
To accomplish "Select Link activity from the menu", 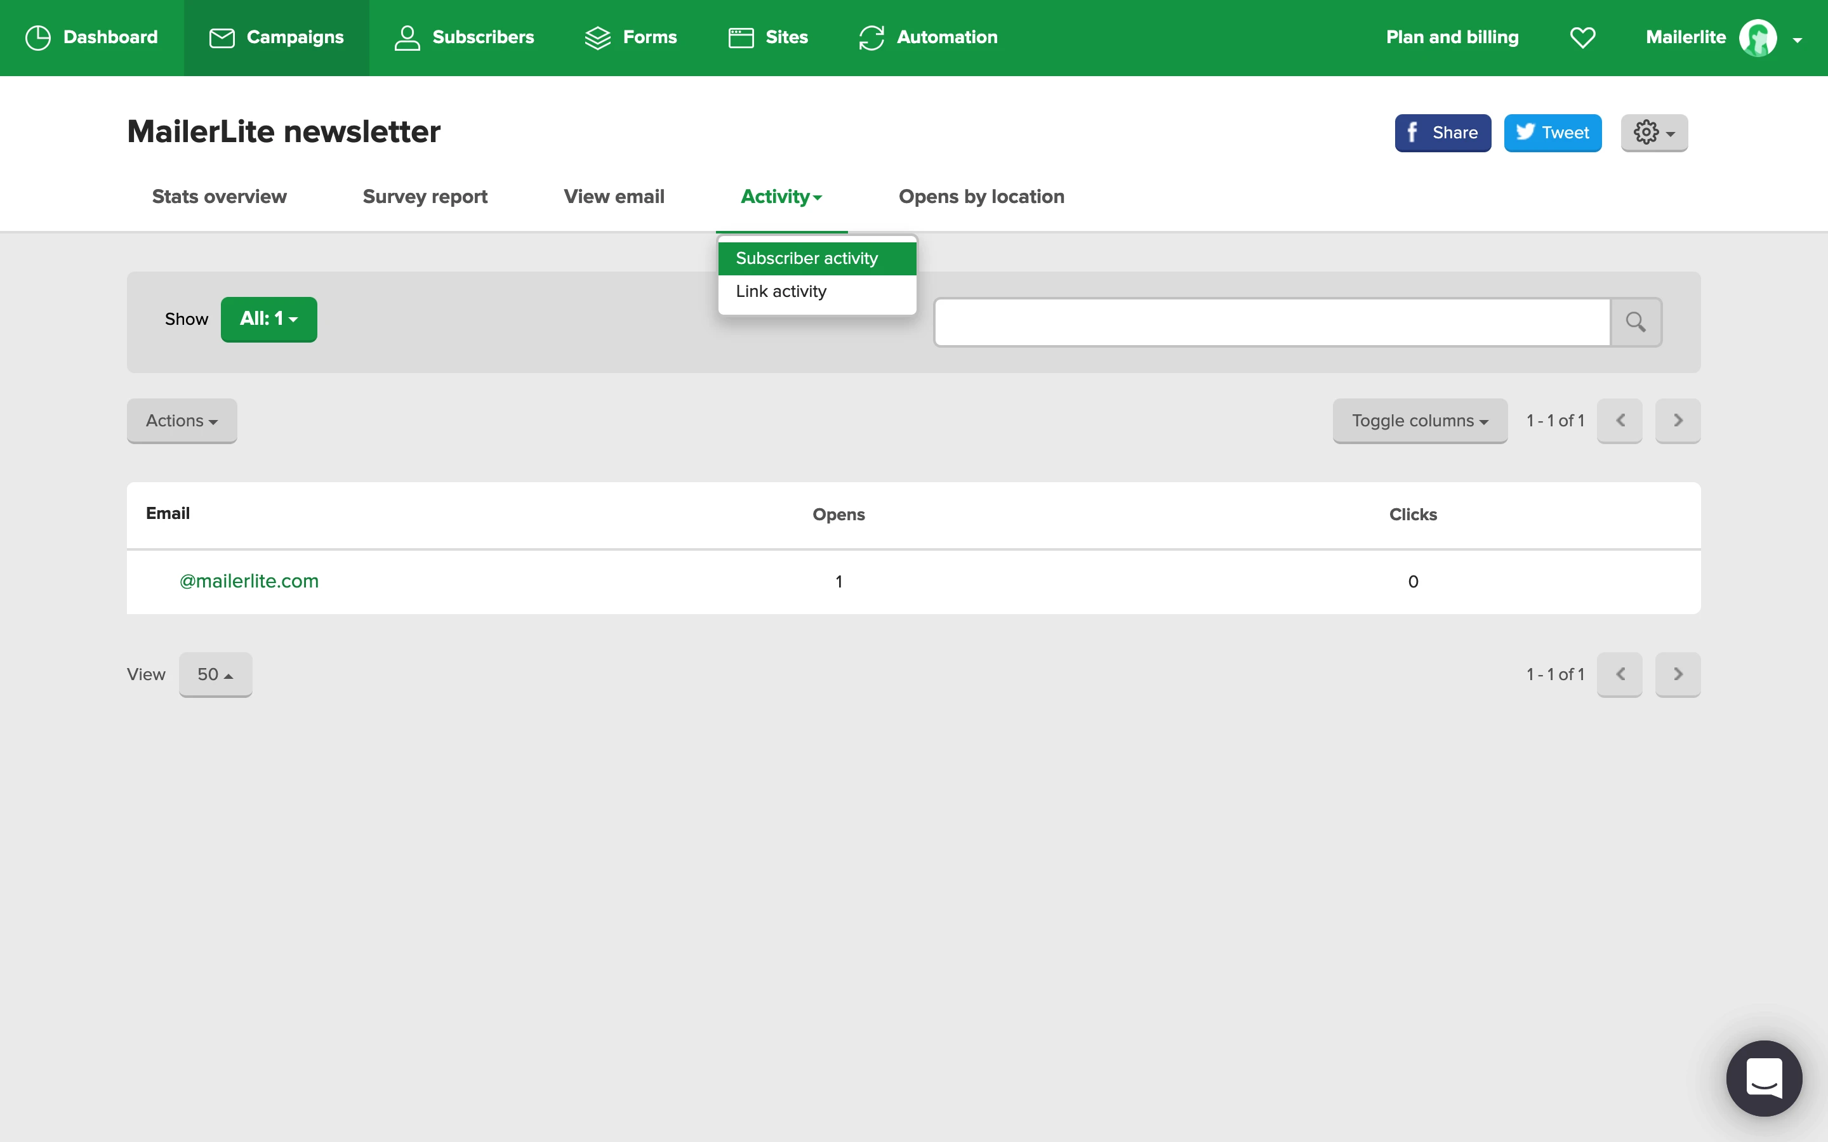I will click(781, 292).
